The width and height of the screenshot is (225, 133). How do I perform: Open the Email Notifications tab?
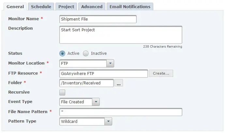point(130,7)
